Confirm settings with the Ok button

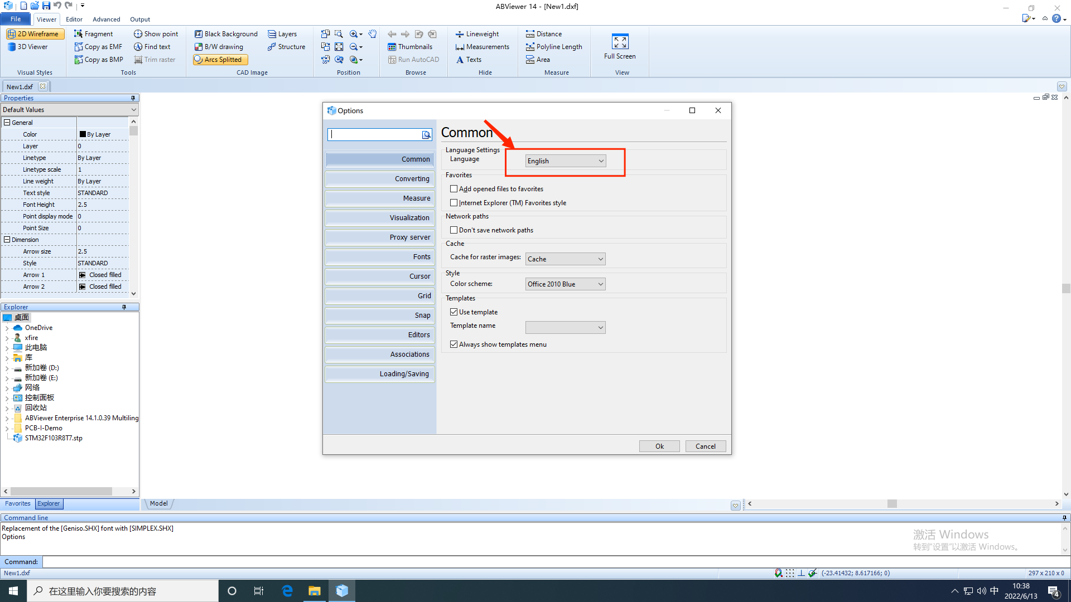point(659,446)
